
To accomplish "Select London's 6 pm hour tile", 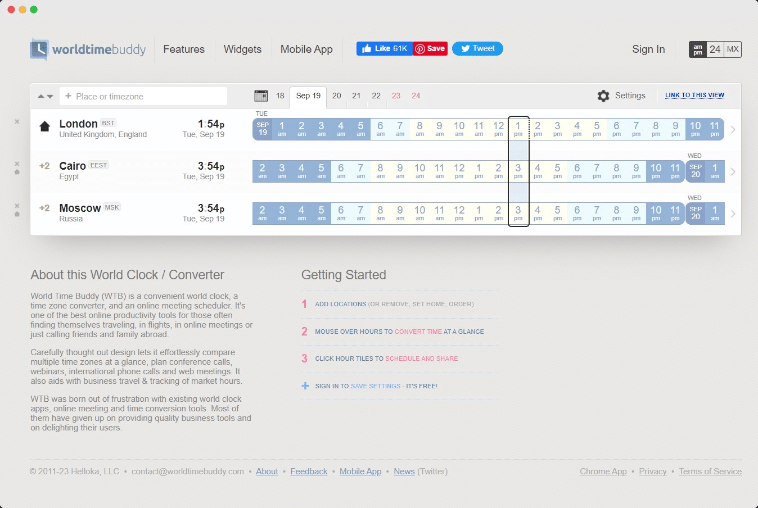I will coord(616,129).
